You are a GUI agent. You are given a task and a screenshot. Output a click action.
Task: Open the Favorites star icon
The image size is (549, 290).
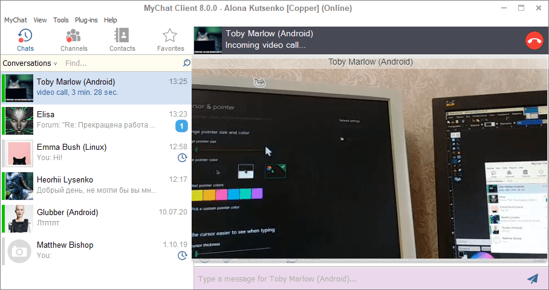(170, 35)
